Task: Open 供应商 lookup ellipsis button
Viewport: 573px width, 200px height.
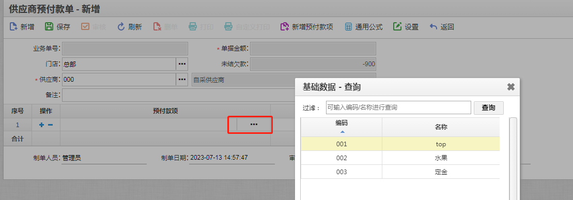Action: (x=182, y=80)
